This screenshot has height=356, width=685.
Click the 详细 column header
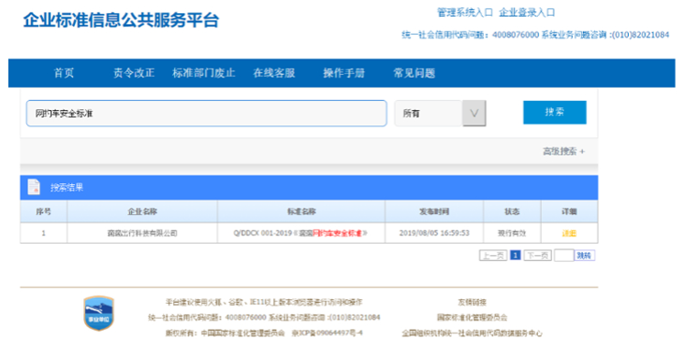[569, 211]
